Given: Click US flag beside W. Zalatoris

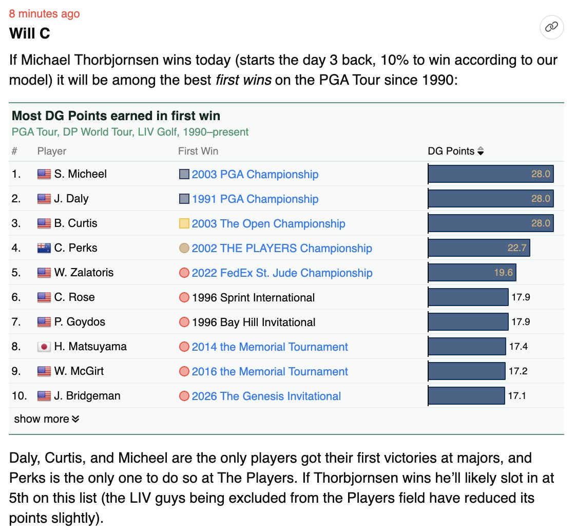Looking at the screenshot, I should pos(44,273).
